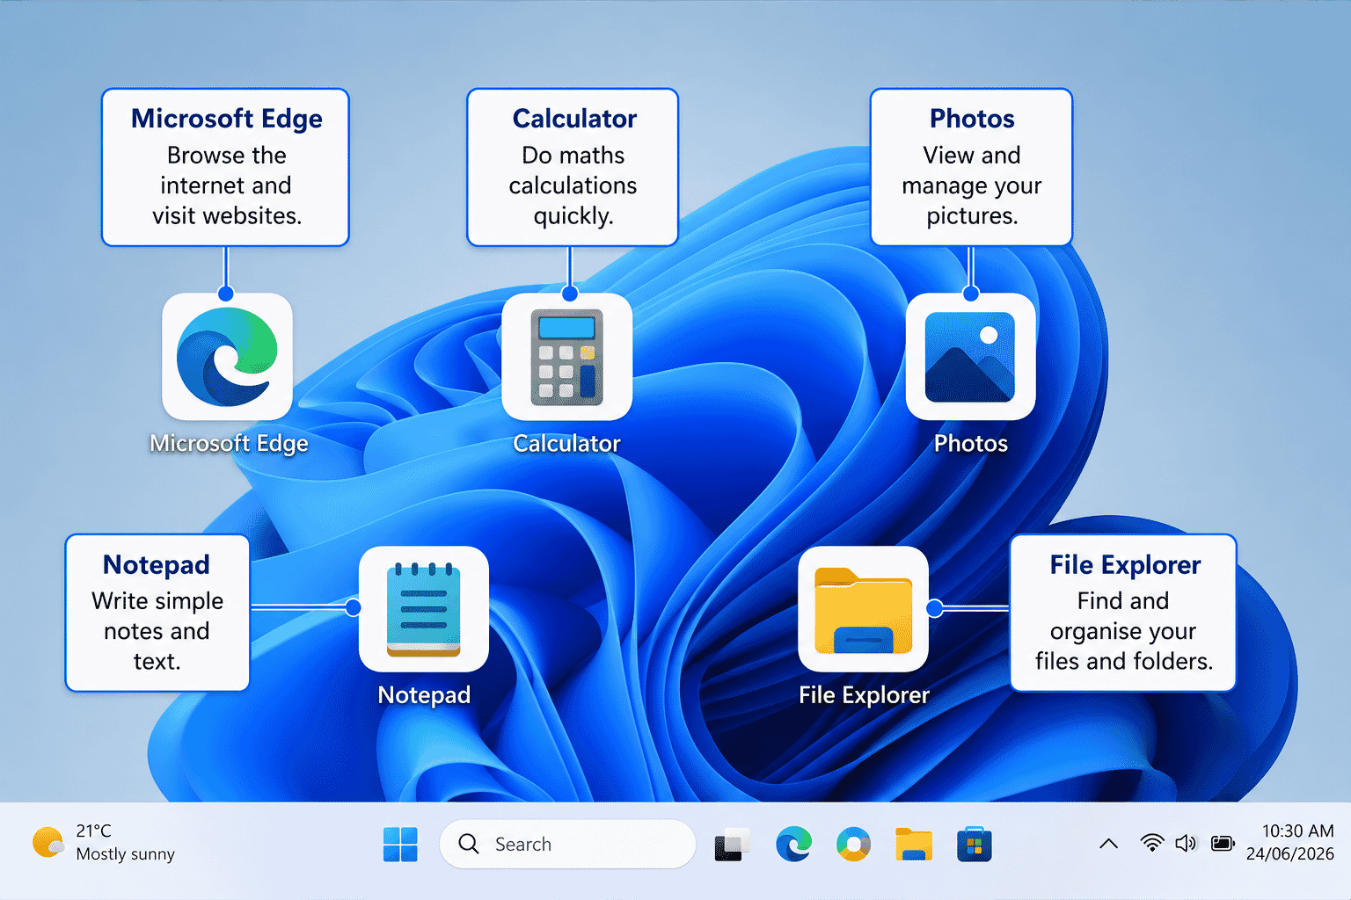Screen dimensions: 1351x900
Task: Click the Wi-Fi network icon
Action: click(1151, 843)
